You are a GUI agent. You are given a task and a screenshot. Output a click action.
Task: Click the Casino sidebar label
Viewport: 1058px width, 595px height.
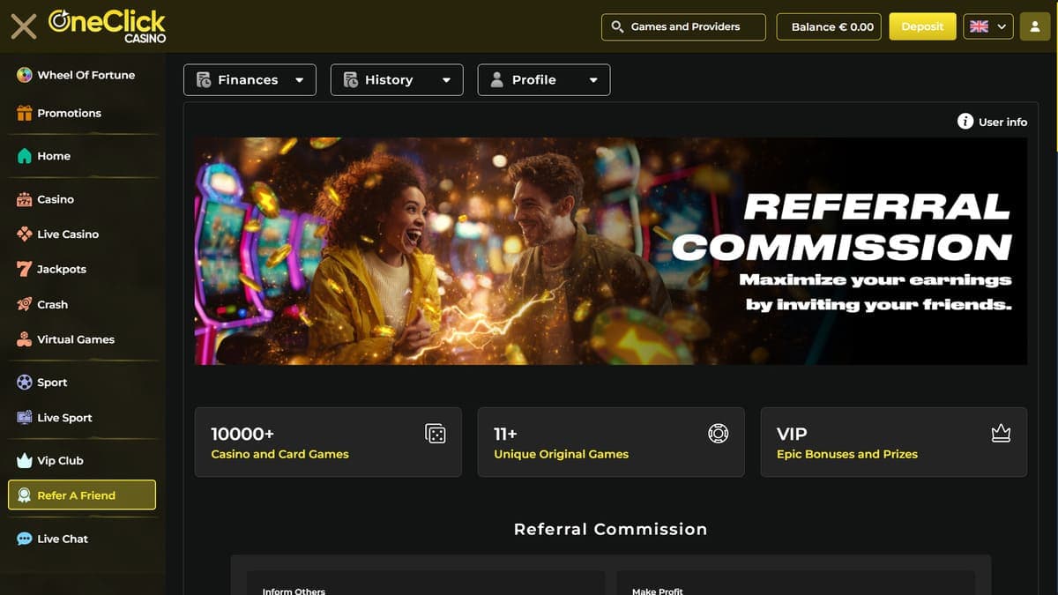56,199
